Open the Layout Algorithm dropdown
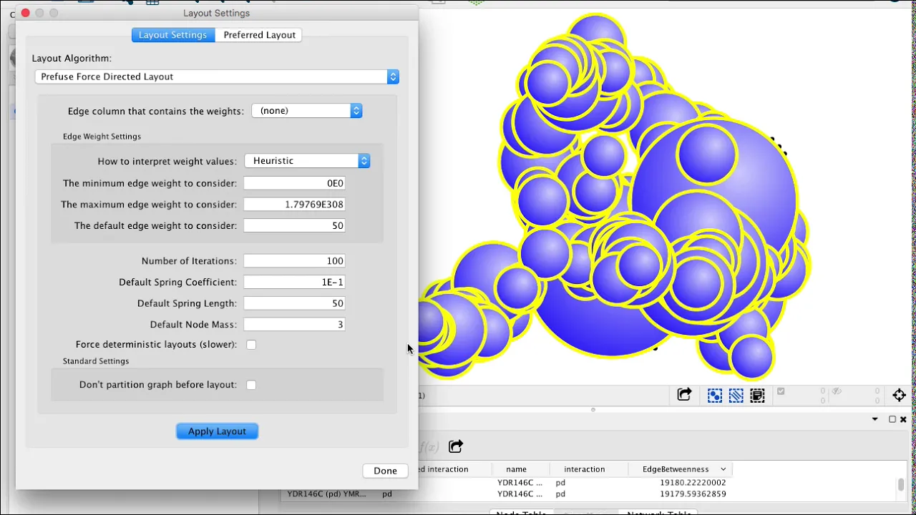Image resolution: width=916 pixels, height=515 pixels. point(217,77)
